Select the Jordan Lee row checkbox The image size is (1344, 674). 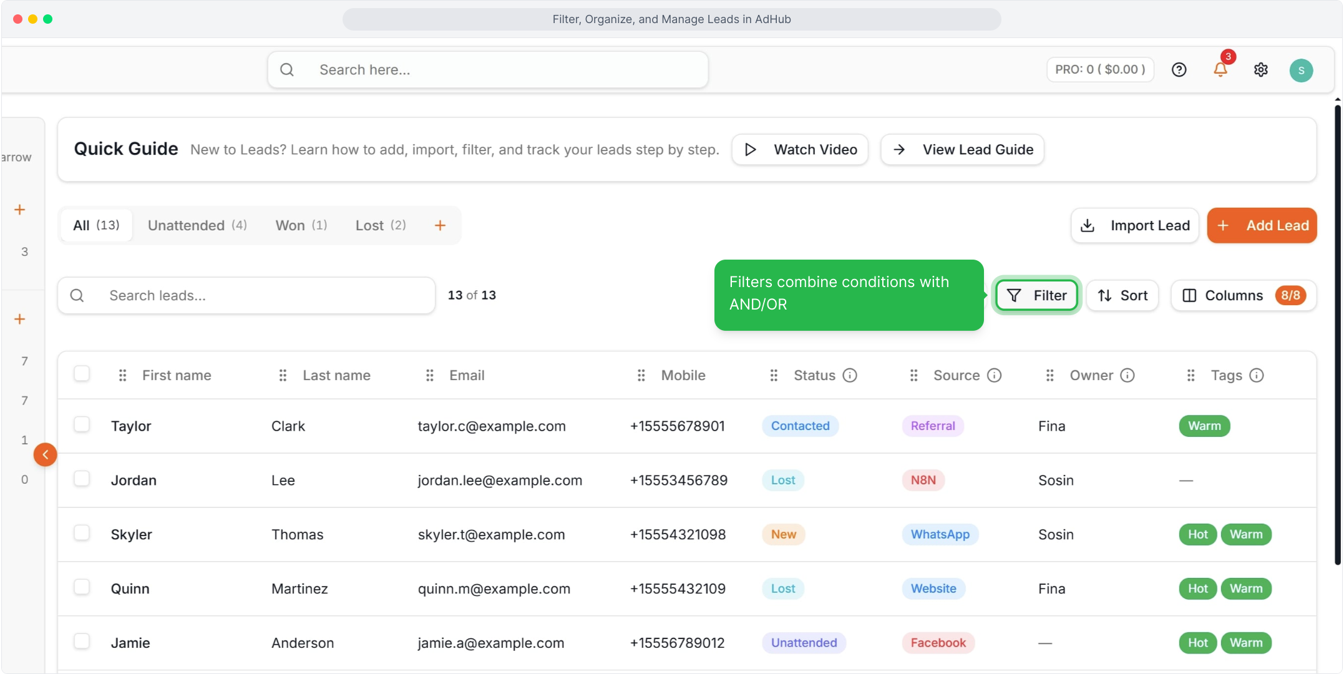tap(82, 479)
